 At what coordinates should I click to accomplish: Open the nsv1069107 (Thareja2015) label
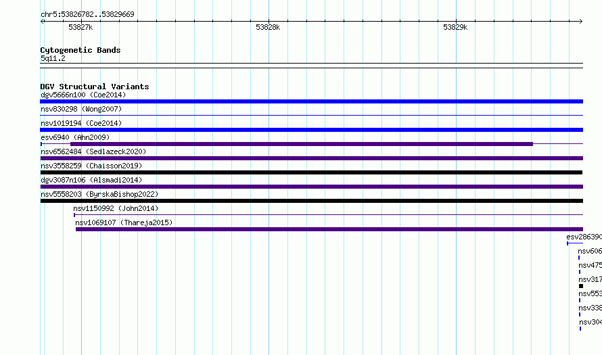click(124, 222)
